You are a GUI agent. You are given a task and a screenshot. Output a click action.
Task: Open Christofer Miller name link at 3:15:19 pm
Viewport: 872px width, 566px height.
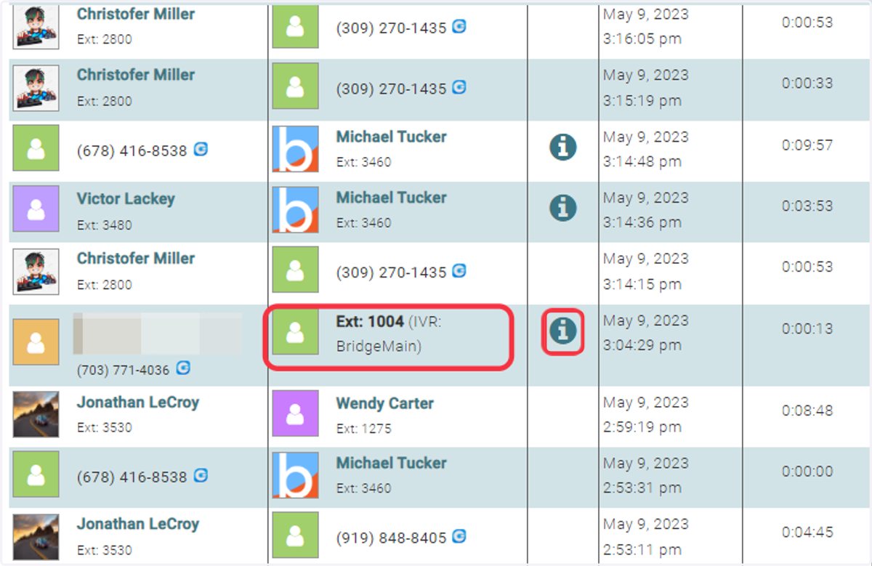tap(136, 75)
